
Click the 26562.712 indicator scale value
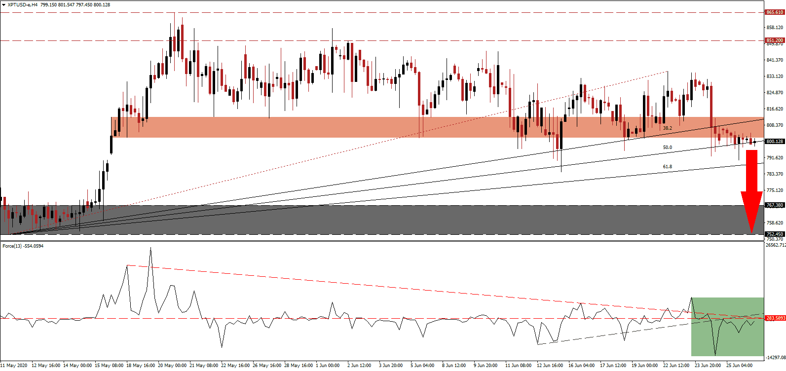click(775, 245)
